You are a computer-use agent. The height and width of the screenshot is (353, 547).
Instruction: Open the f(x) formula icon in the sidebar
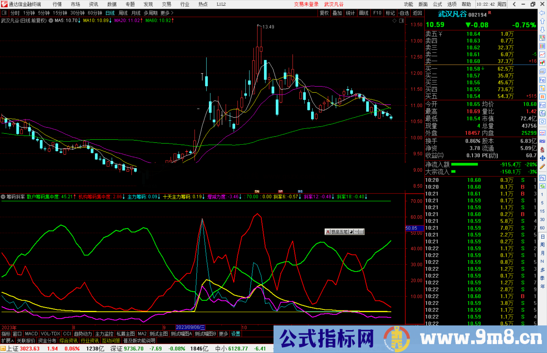pos(542,113)
